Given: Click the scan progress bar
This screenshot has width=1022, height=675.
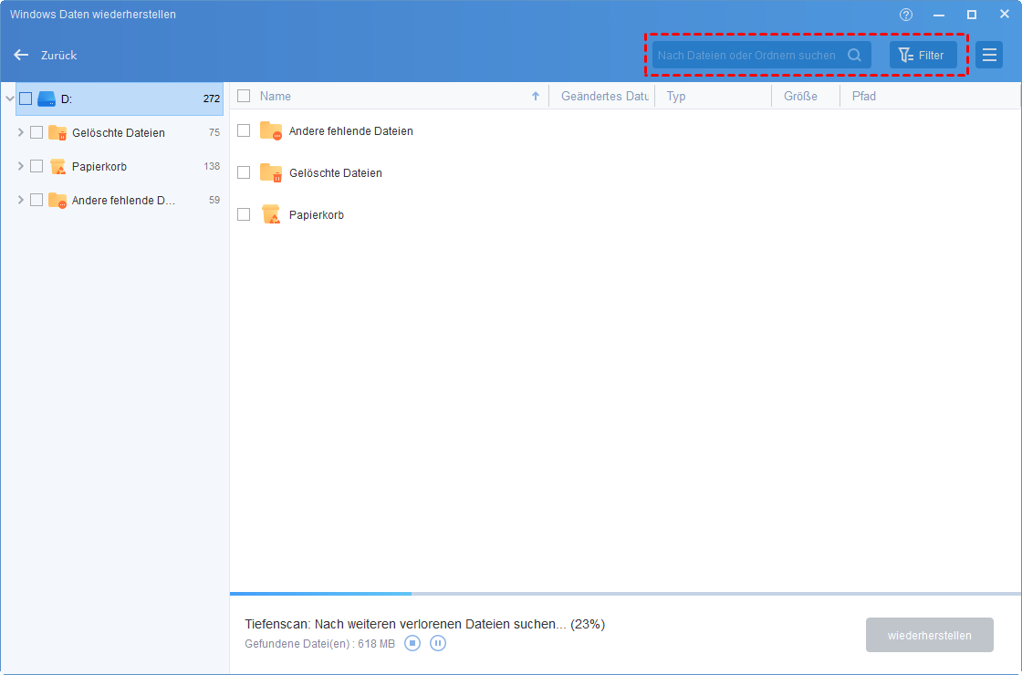Looking at the screenshot, I should coord(624,592).
